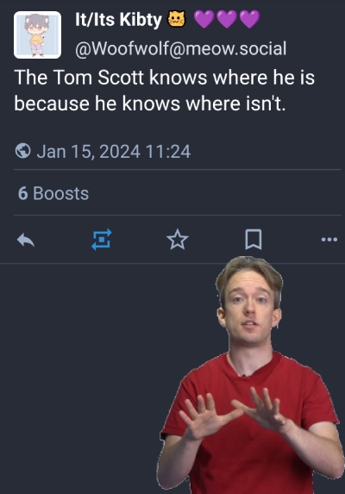Open the Jan 15, 2024 11:24 timestamp

click(x=114, y=152)
